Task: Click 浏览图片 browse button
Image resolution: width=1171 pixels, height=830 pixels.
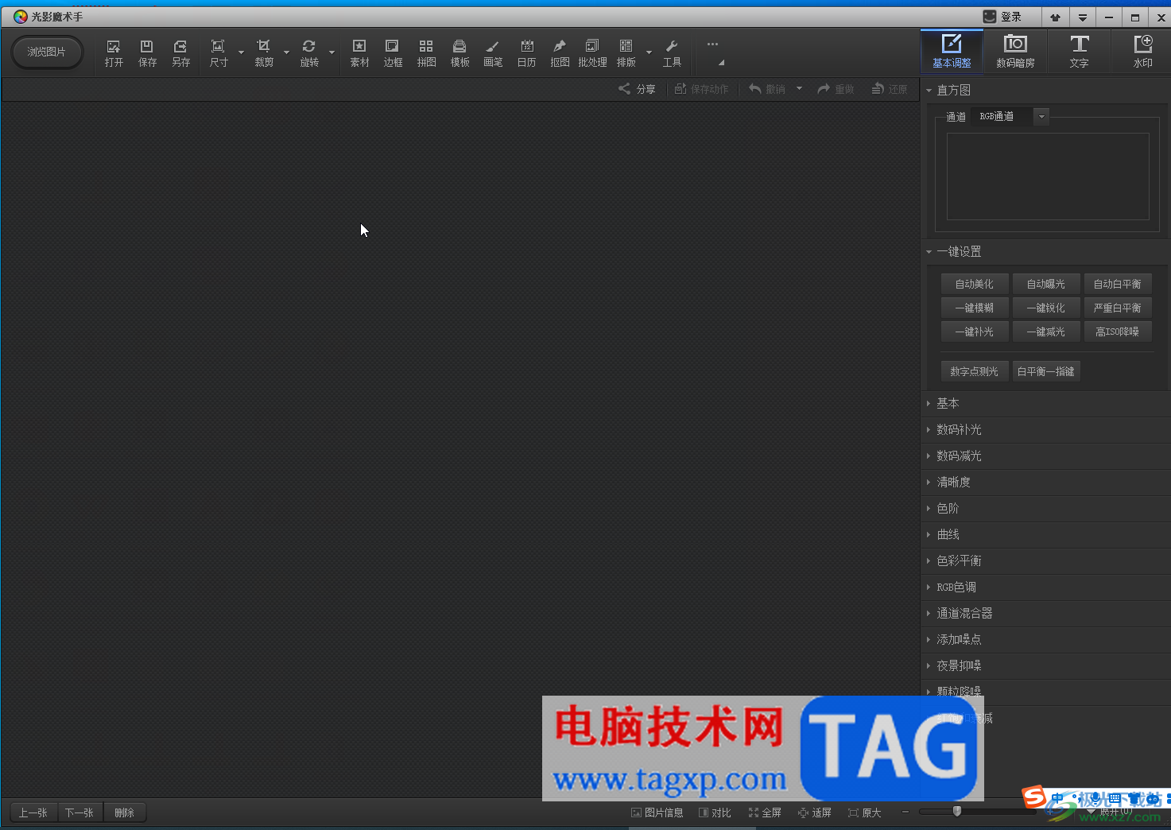Action: pyautogui.click(x=47, y=52)
